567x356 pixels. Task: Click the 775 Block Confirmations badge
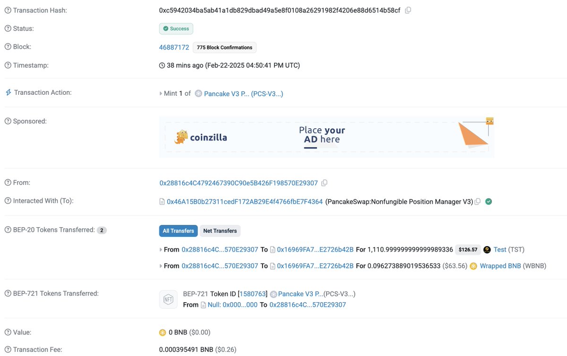pos(225,47)
